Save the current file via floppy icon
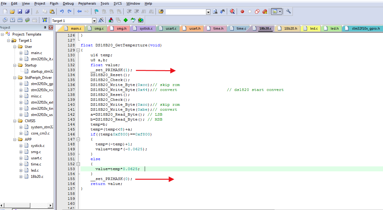Screen dimensions: 383x210 click(20, 11)
